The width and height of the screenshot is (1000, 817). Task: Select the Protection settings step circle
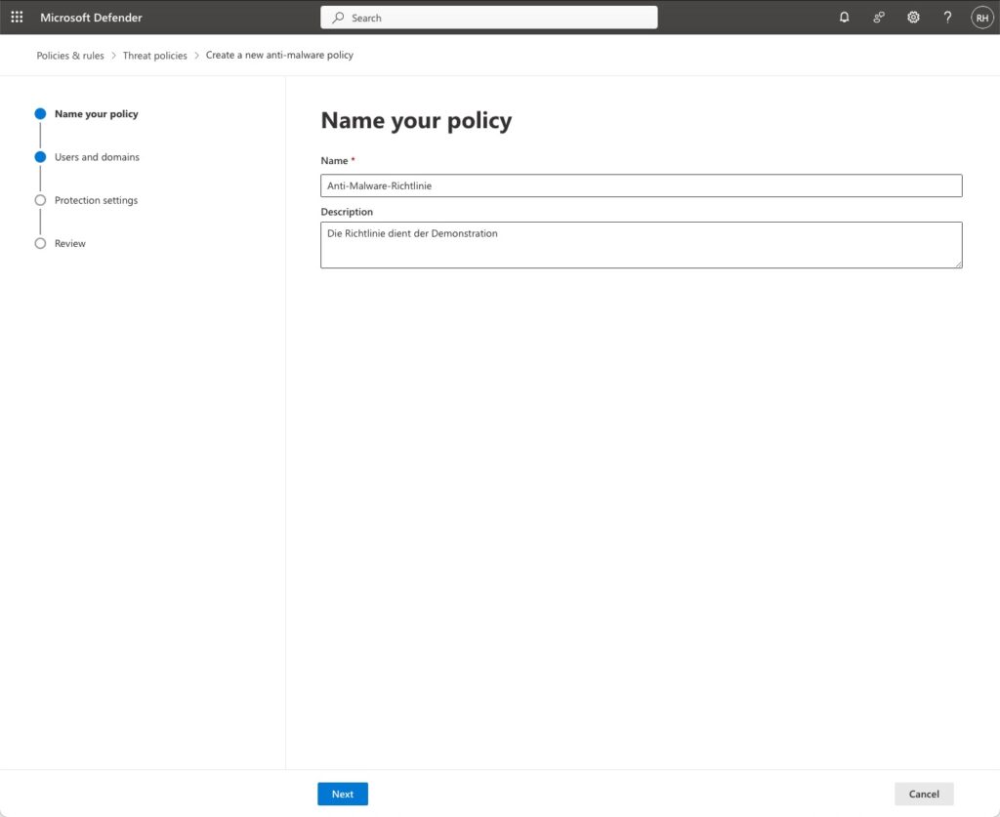click(40, 200)
